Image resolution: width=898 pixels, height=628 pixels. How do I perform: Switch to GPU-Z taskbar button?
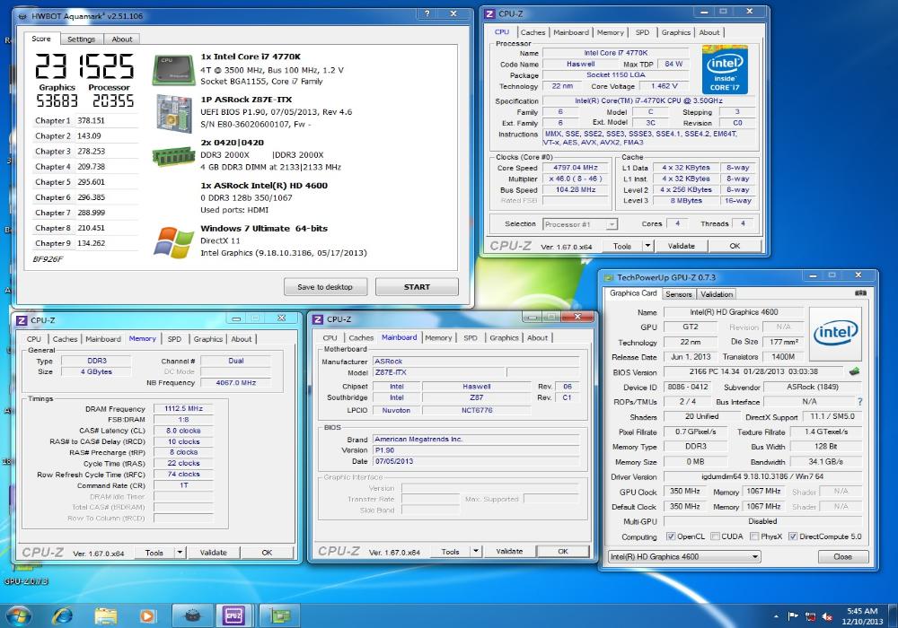point(278,615)
